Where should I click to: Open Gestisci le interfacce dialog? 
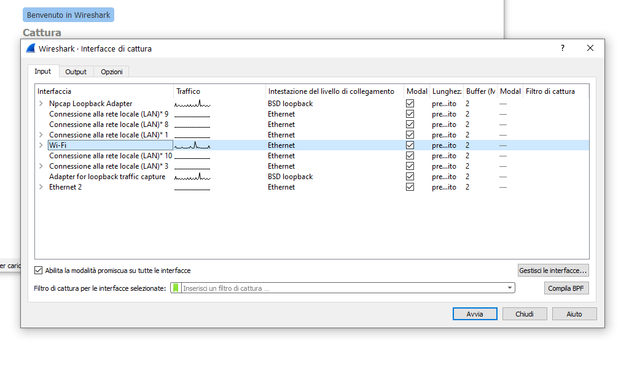coord(553,271)
